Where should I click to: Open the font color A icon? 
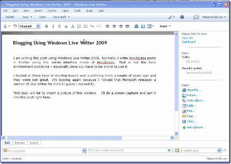tap(72, 26)
